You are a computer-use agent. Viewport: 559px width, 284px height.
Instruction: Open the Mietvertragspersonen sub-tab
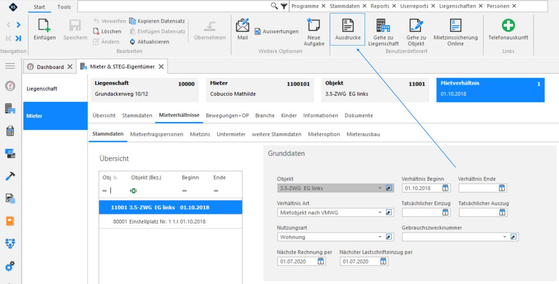(x=156, y=134)
